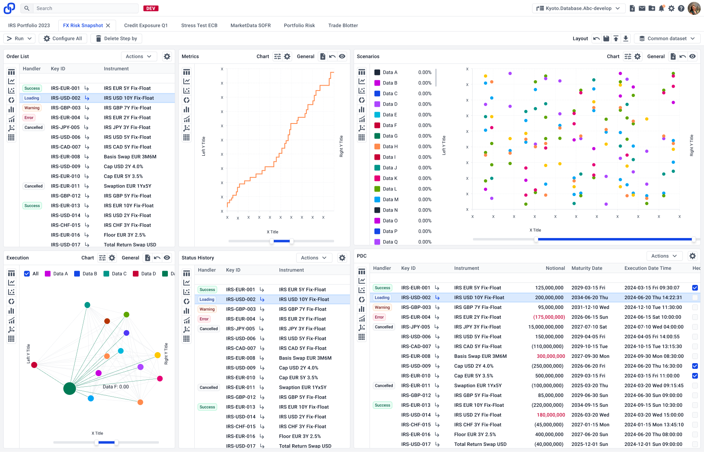Open PDC panel settings gear
The image size is (704, 452).
click(693, 256)
